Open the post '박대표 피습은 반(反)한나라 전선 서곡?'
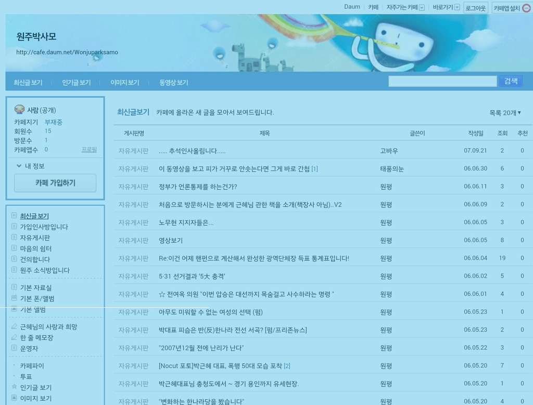Screen dimensions: 533x405 pos(233,330)
